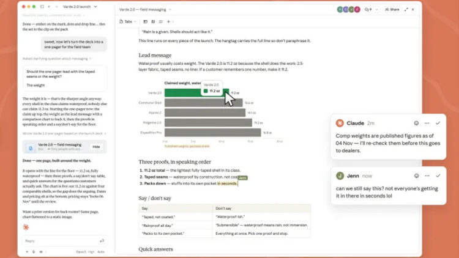Click the microphone icon below Reply

click(x=34, y=251)
